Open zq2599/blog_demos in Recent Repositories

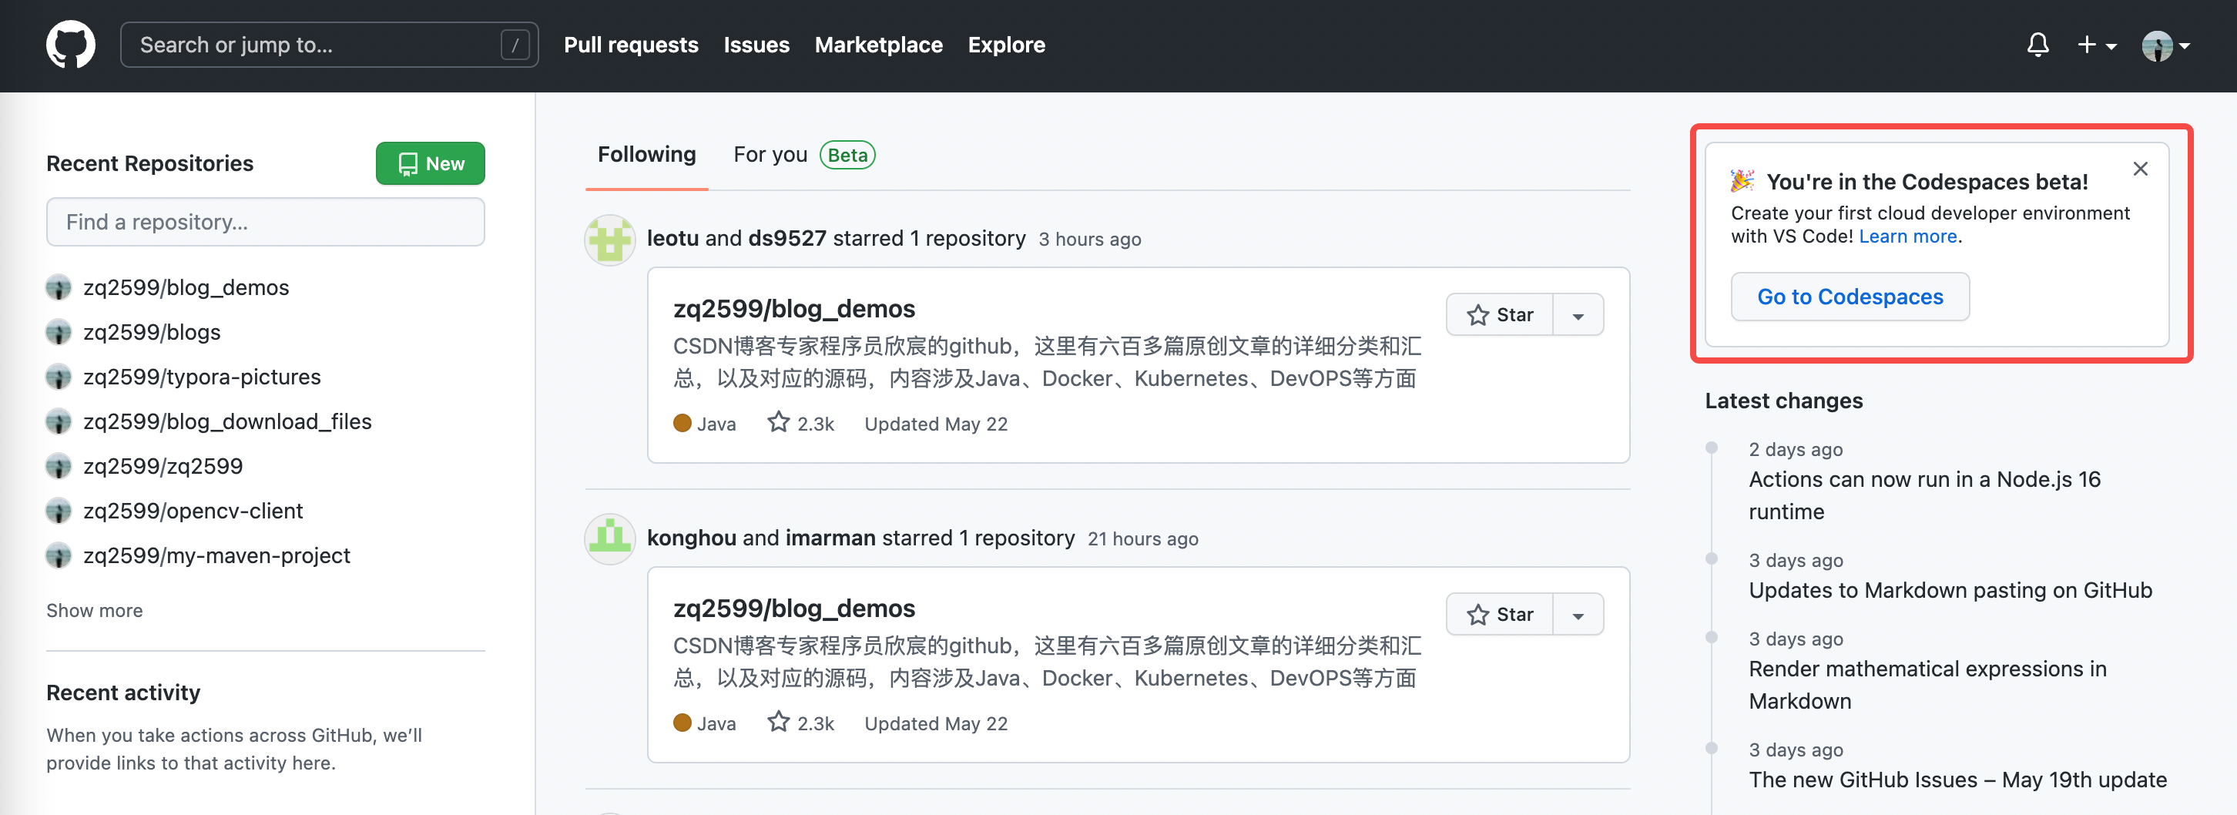[x=186, y=287]
